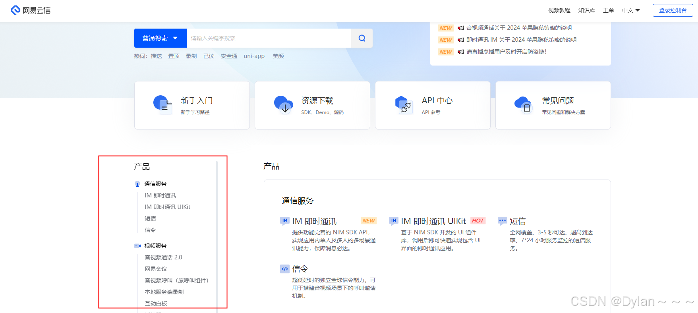Click the IM 即时通讯 UIKit product icon

[394, 221]
